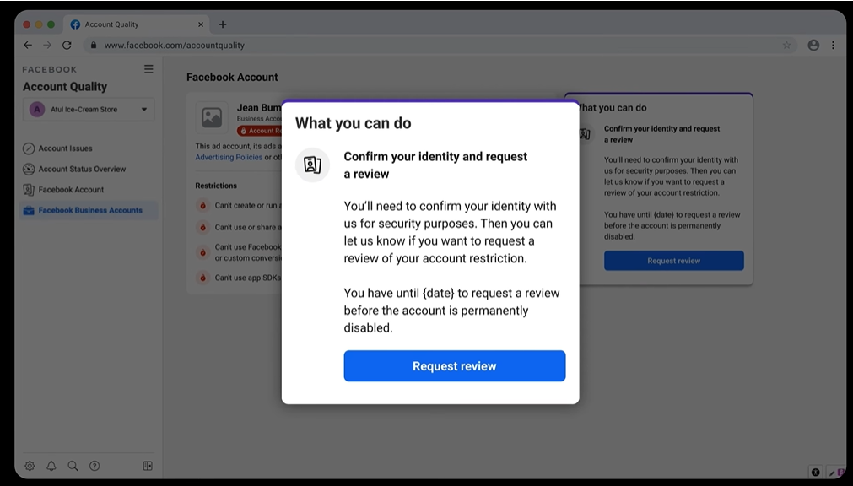Click the red Account Restricted badge
This screenshot has width=853, height=486.
(260, 131)
